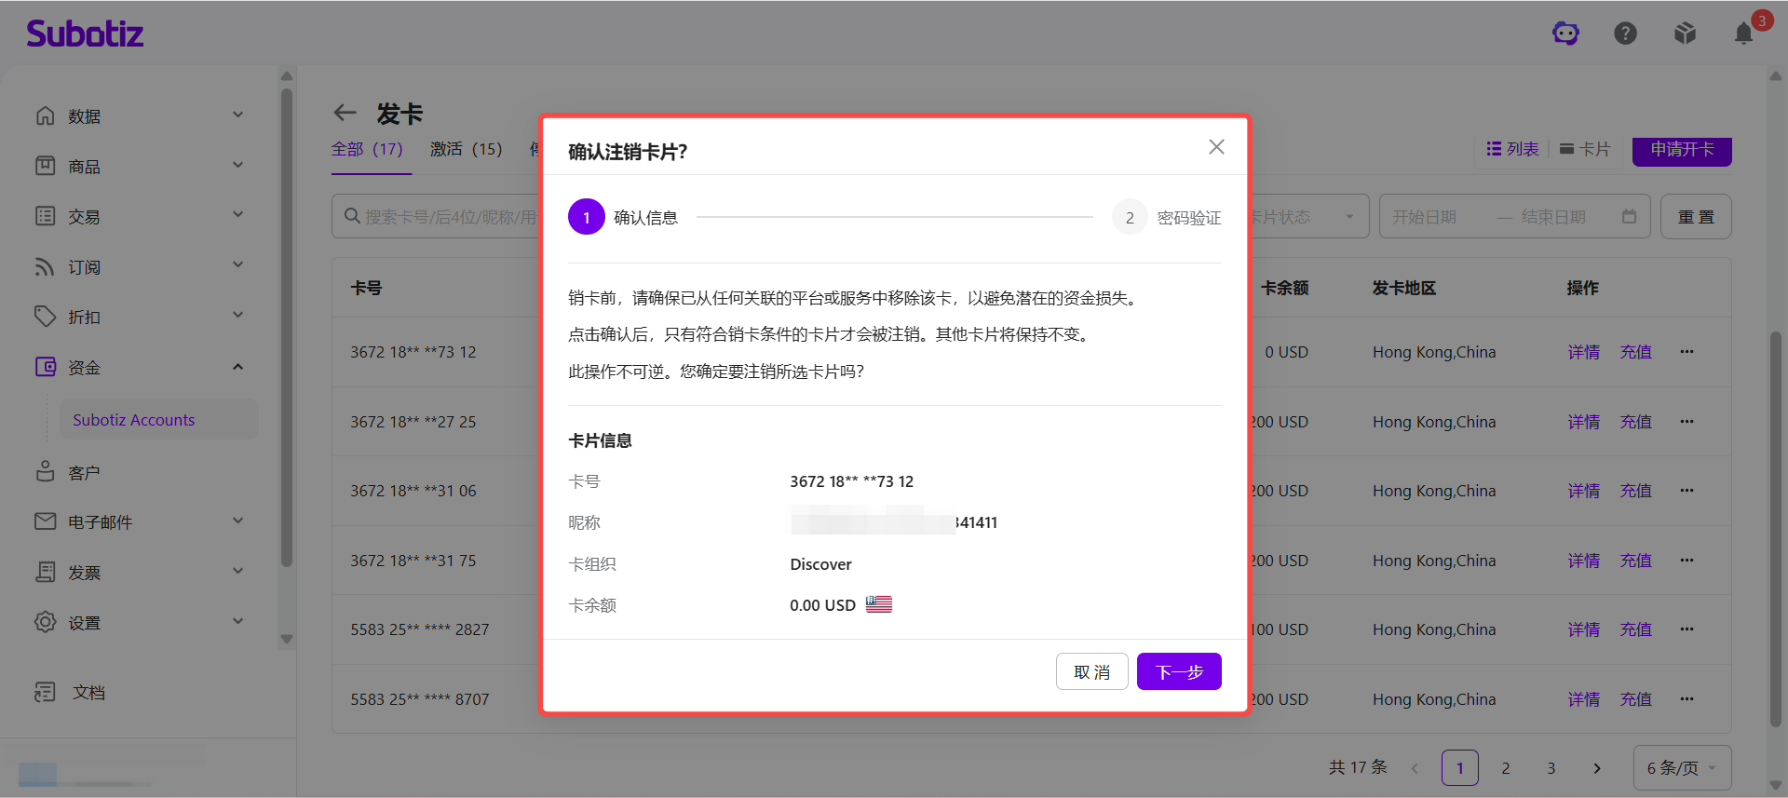Click the 数据 home icon in sidebar
Viewport: 1788px width, 798px height.
click(x=45, y=115)
